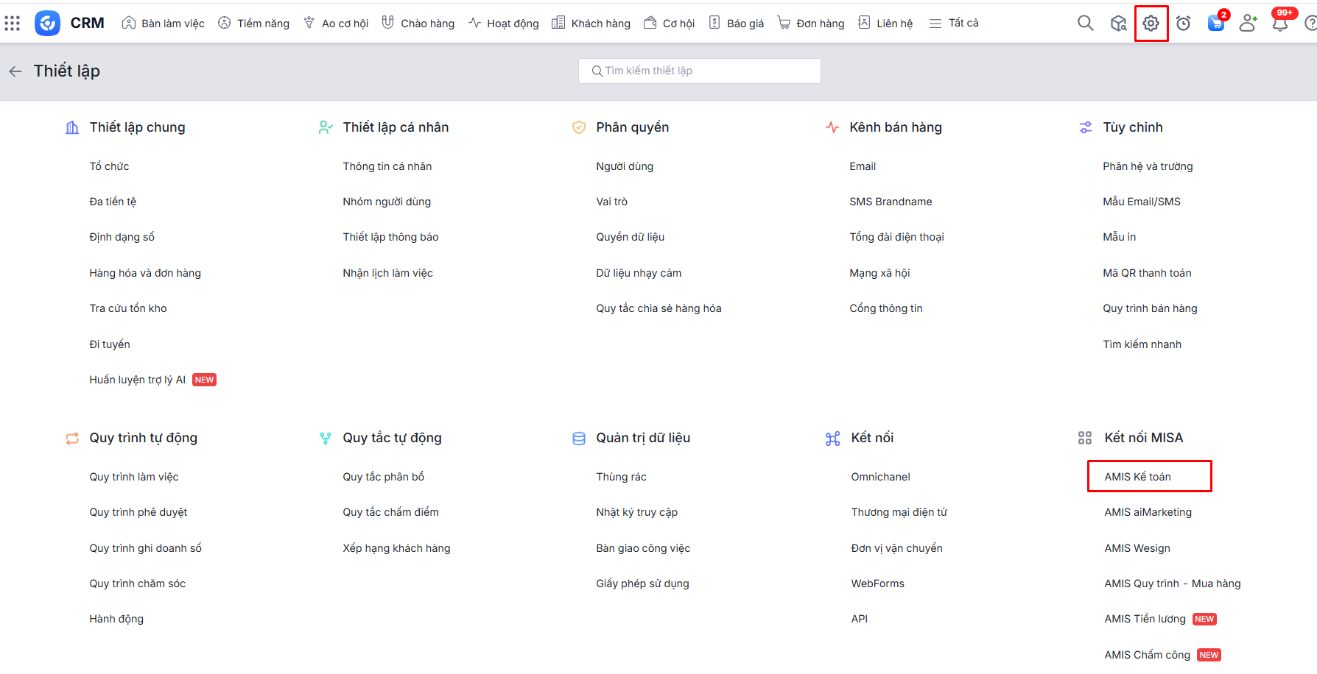Open Tổng đài điện thoại setting

coord(896,237)
